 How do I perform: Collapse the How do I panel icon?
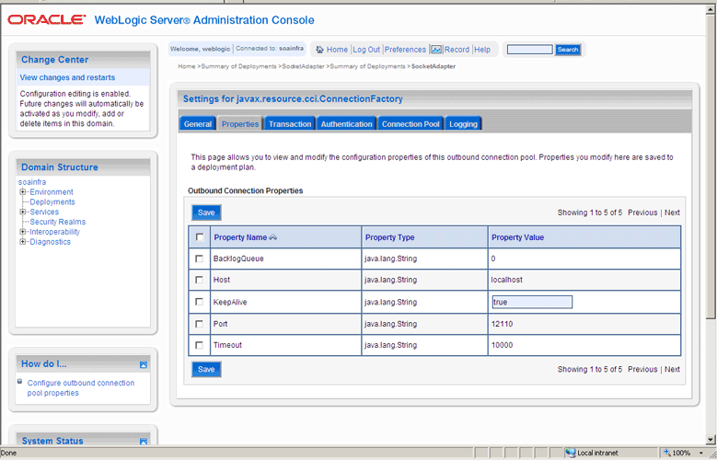[x=144, y=365]
